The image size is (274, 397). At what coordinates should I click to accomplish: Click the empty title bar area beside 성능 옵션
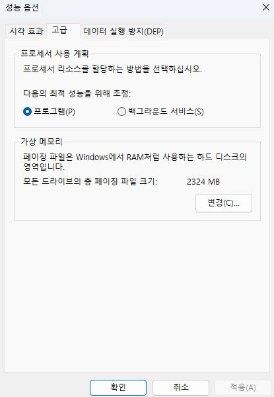[149, 7]
